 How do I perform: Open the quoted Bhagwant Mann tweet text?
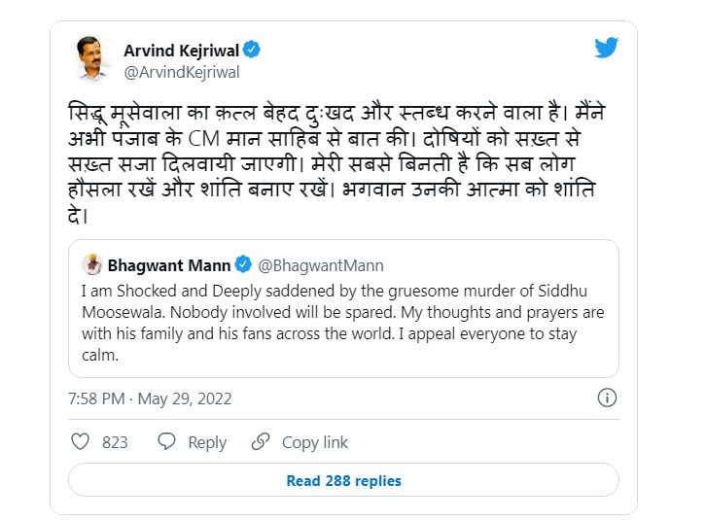(x=342, y=323)
